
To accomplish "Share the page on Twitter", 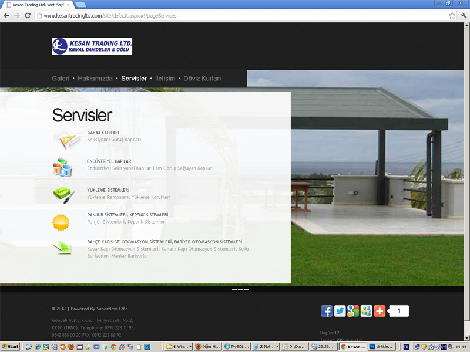I will 340,311.
